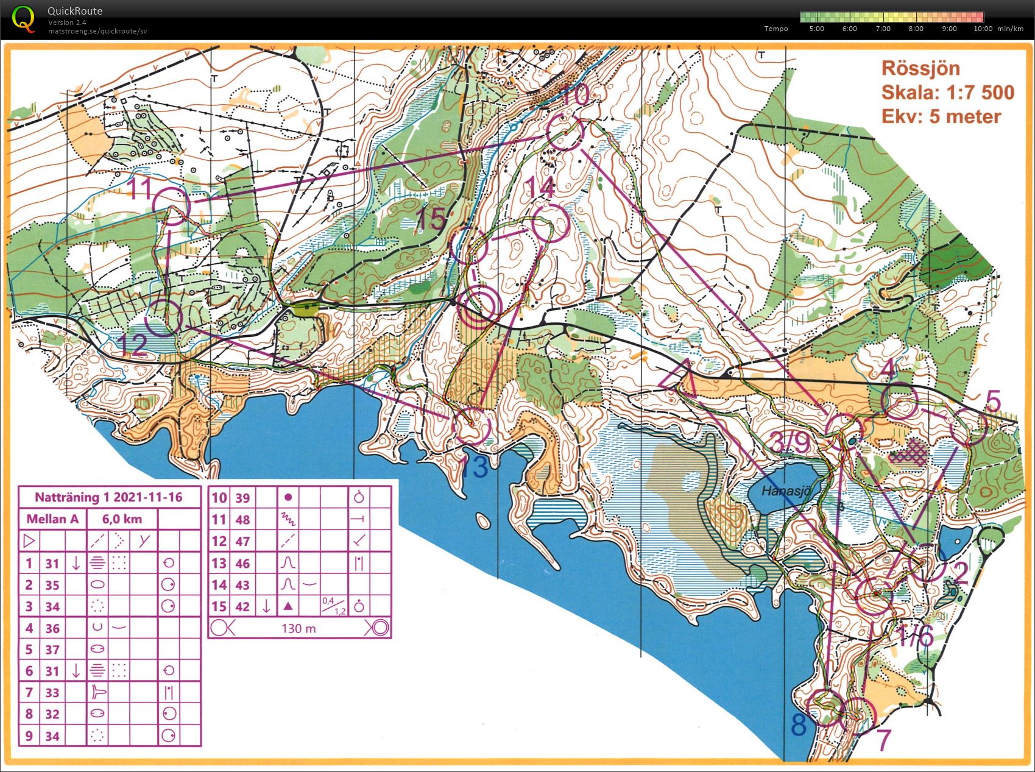Click control circle number 4
Image resolution: width=1035 pixels, height=772 pixels.
point(899,401)
